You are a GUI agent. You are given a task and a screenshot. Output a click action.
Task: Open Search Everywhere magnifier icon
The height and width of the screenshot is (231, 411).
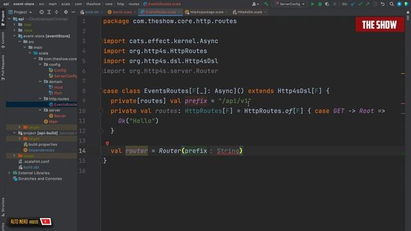pyautogui.click(x=392, y=4)
